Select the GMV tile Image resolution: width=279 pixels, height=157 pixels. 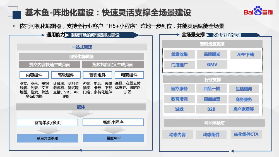click(212, 64)
